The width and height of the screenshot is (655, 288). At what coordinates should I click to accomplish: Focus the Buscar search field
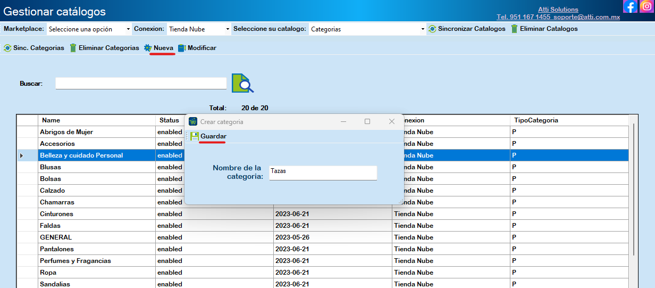tap(141, 83)
